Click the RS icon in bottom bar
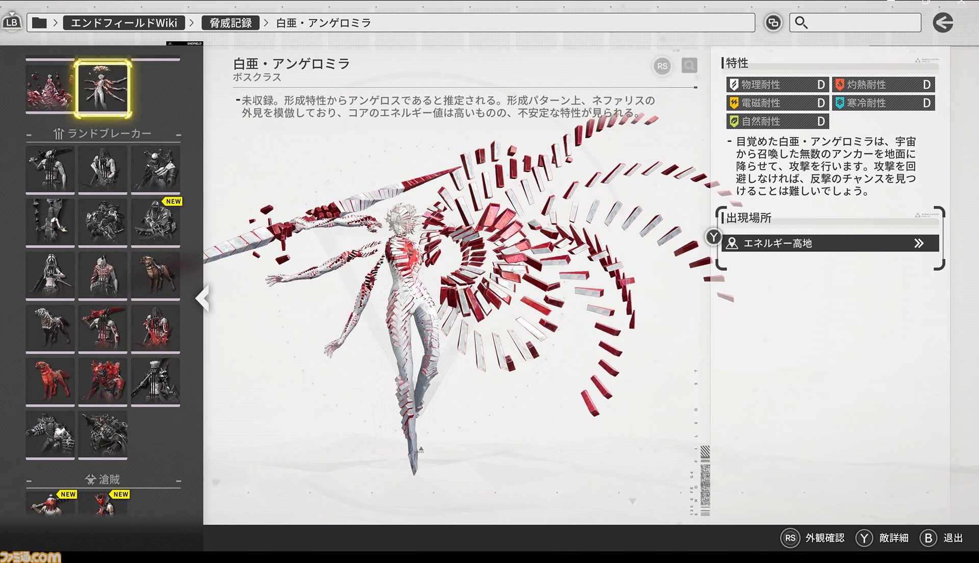This screenshot has height=563, width=979. (x=790, y=538)
